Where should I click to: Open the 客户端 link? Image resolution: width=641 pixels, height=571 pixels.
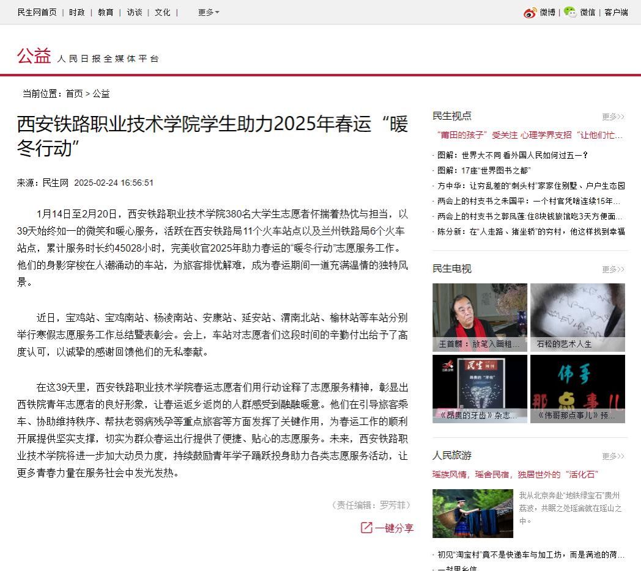616,12
